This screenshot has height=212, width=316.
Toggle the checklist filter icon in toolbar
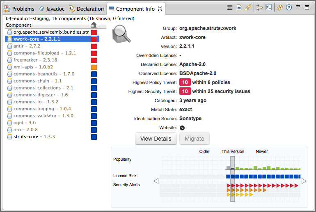[269, 8]
